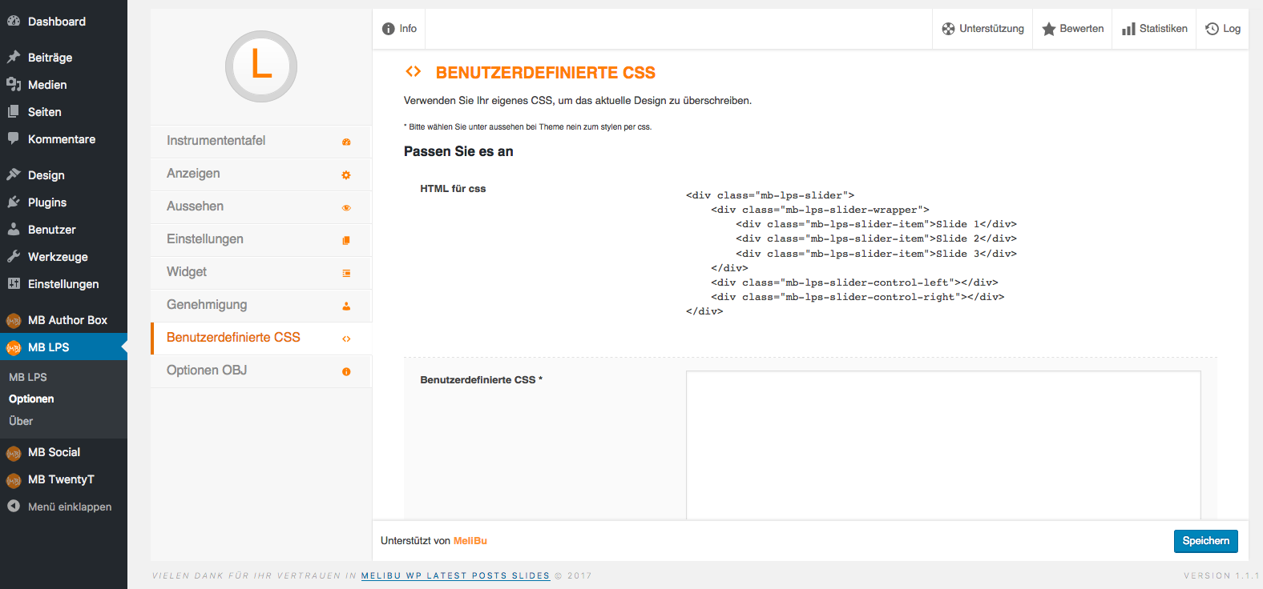Open the Info tab
The height and width of the screenshot is (589, 1263).
pos(399,29)
